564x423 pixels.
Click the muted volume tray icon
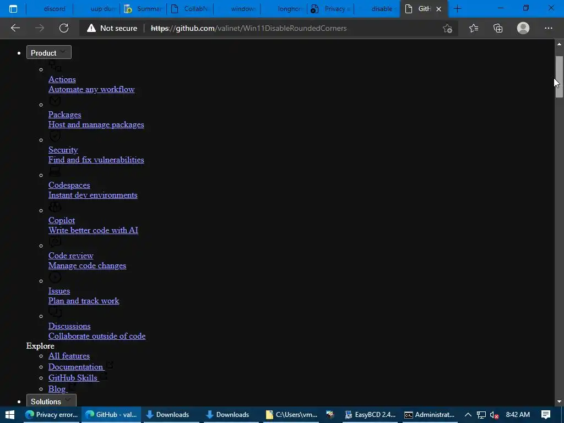[x=494, y=415]
